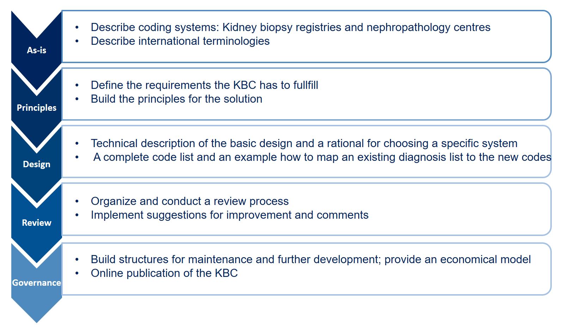Click the bullet point before "Technical description"
Image resolution: width=562 pixels, height=327 pixels.
77,144
